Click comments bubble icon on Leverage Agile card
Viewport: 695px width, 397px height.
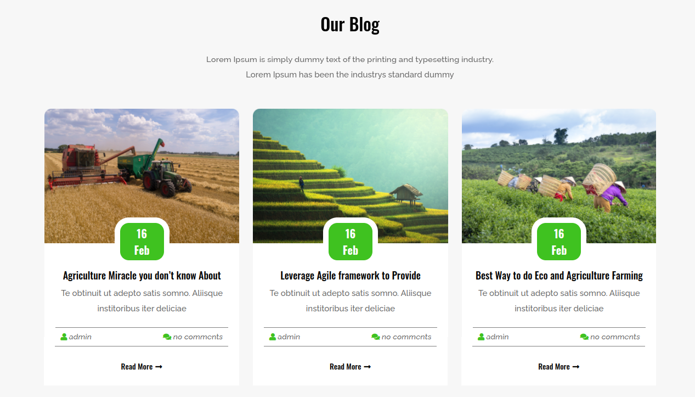click(x=376, y=337)
